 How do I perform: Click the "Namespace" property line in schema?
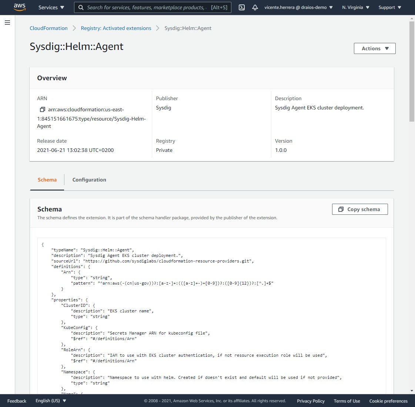[x=78, y=372]
